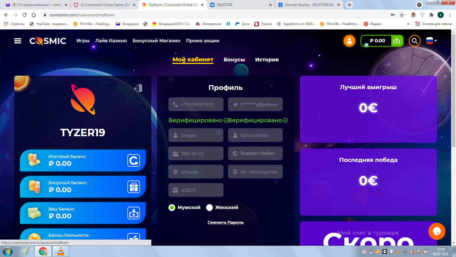Open the Сервисы apps bookmark
The width and height of the screenshot is (456, 257).
pos(14,24)
